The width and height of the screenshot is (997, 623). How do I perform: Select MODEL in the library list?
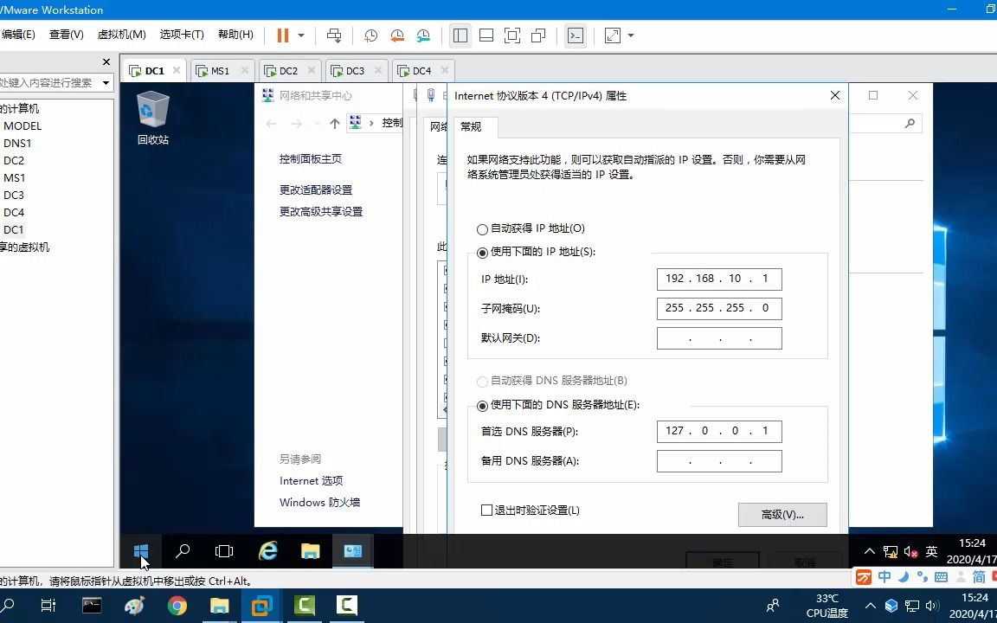[x=23, y=125]
